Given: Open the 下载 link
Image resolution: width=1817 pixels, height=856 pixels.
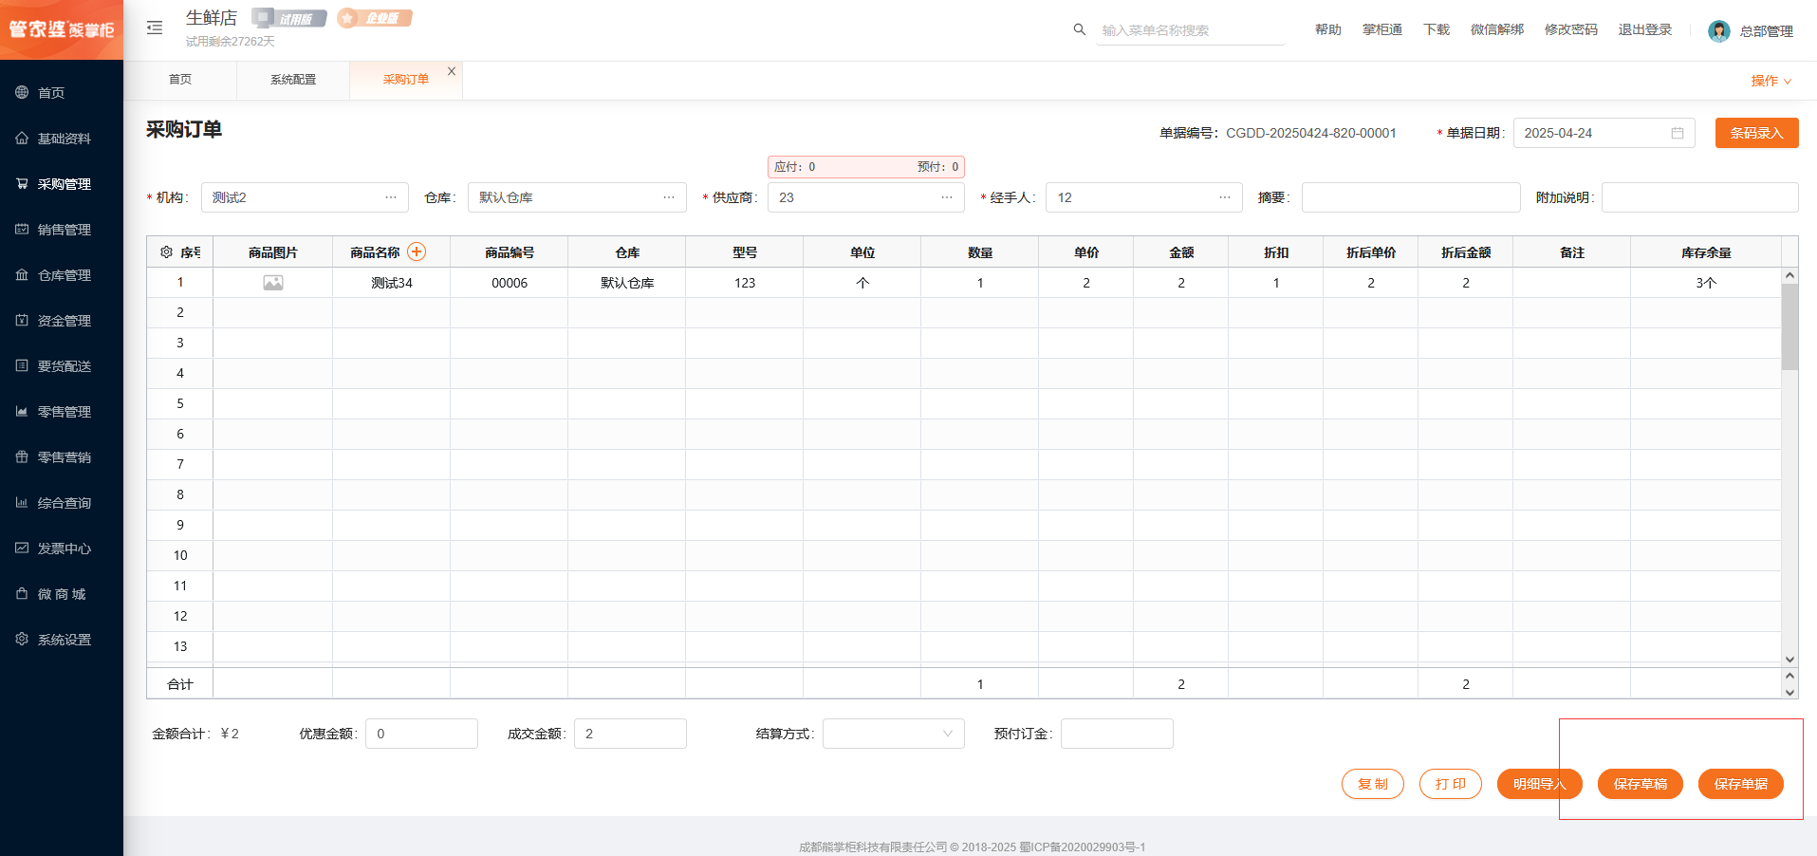Looking at the screenshot, I should [1436, 29].
